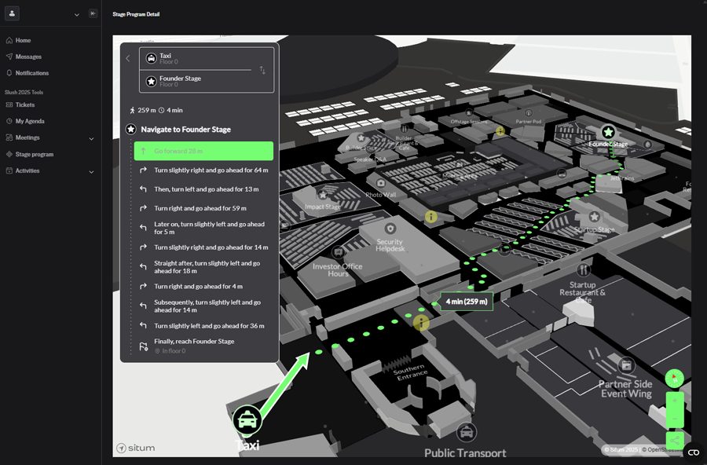Click the '4 min (259 m)' route label
This screenshot has width=707, height=465.
(x=467, y=302)
